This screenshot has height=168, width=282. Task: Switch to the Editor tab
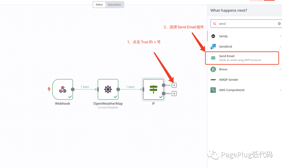(x=99, y=4)
